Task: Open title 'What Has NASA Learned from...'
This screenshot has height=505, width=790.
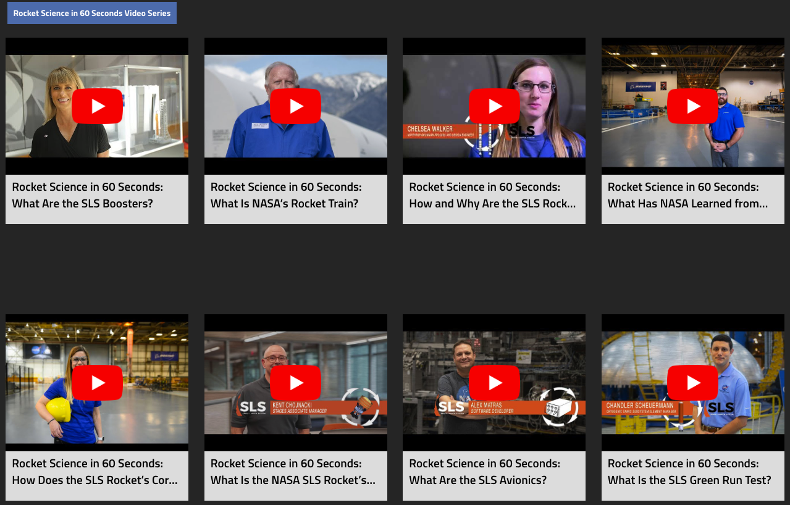Action: (687, 196)
